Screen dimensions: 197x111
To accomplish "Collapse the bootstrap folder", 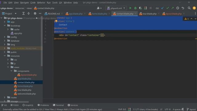I will click(x=5, y=26).
